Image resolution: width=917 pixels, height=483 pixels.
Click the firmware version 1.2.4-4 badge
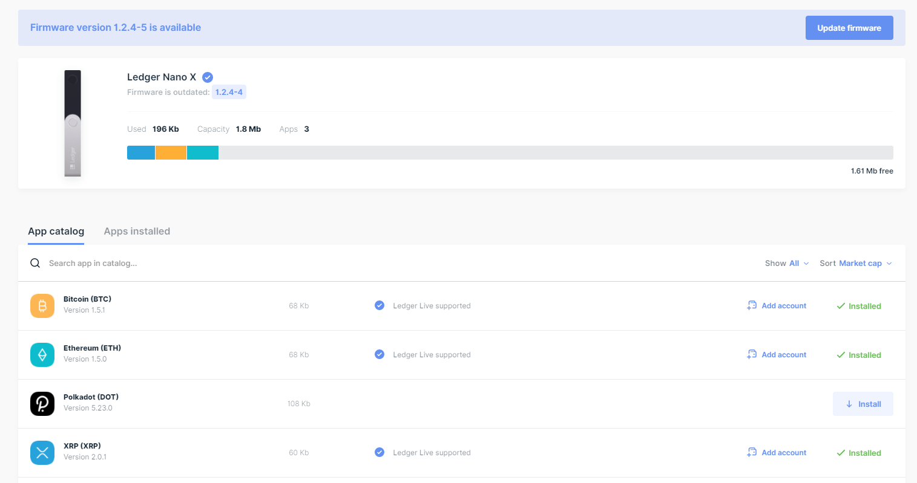pyautogui.click(x=229, y=92)
